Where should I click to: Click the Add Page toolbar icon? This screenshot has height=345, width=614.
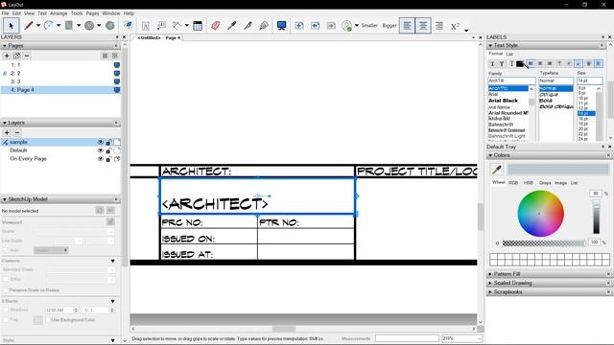click(x=299, y=26)
